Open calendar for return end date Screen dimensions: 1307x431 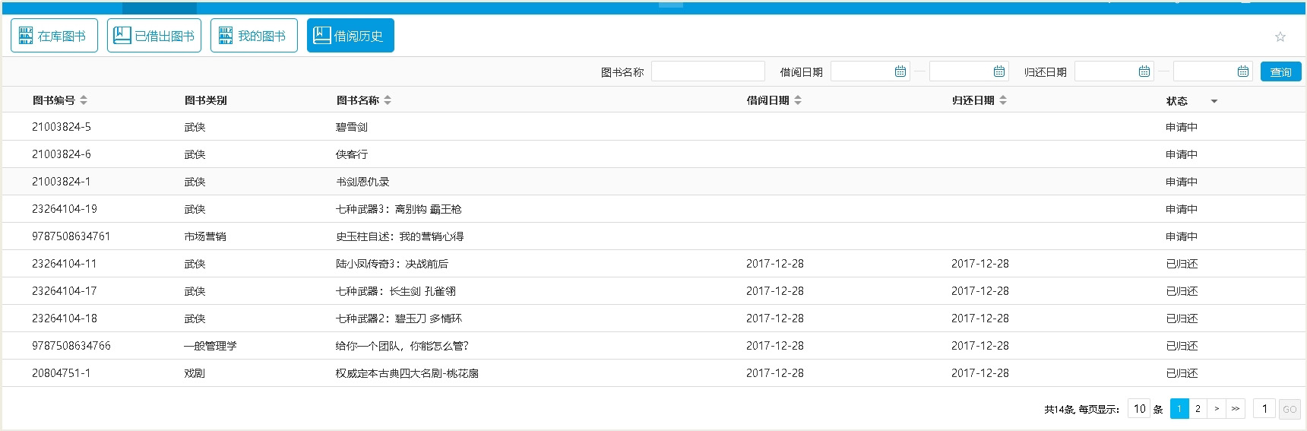pyautogui.click(x=1243, y=71)
